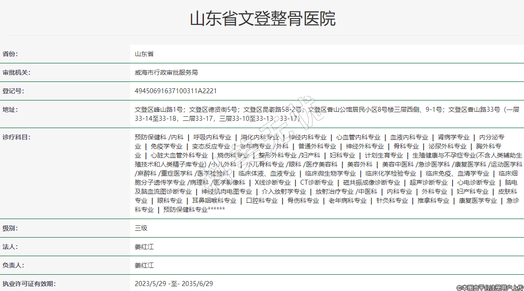
Task: Click license validity dates 2023/5/29 -至- 2035/6/29
Action: point(174,284)
